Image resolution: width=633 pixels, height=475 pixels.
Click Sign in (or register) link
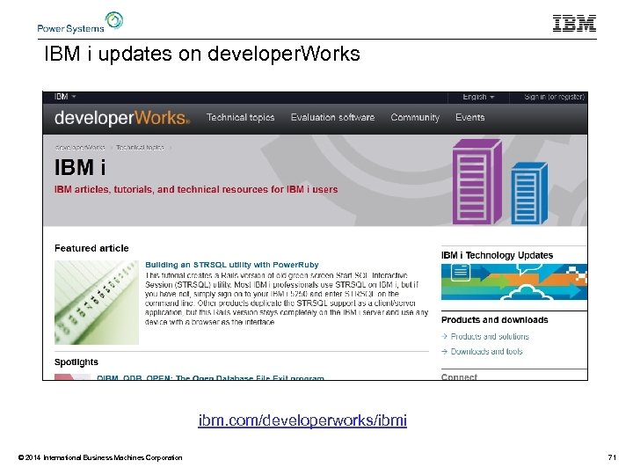click(554, 97)
